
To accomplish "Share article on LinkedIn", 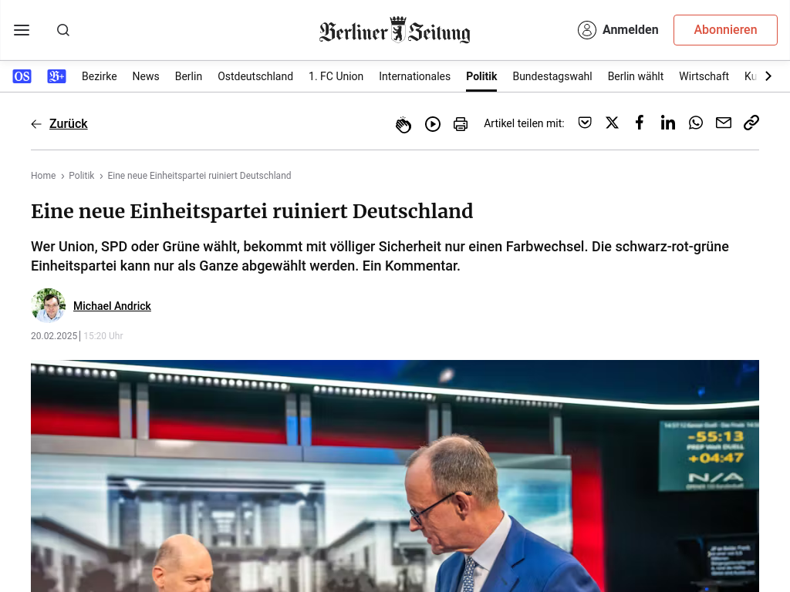I will [667, 123].
